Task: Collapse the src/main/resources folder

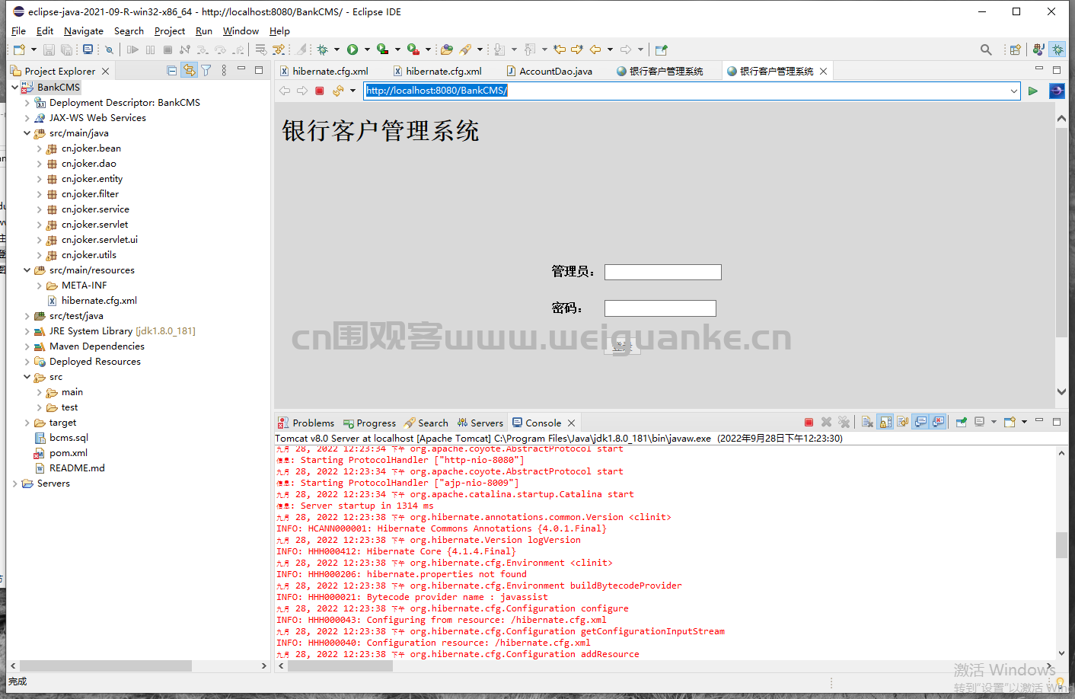Action: tap(27, 270)
